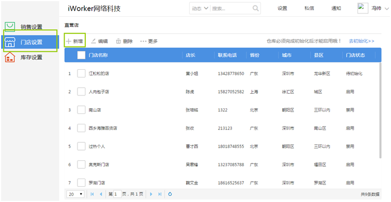391x202 pixels.
Task: Toggle the select-all checkbox in header
Action: (81, 55)
